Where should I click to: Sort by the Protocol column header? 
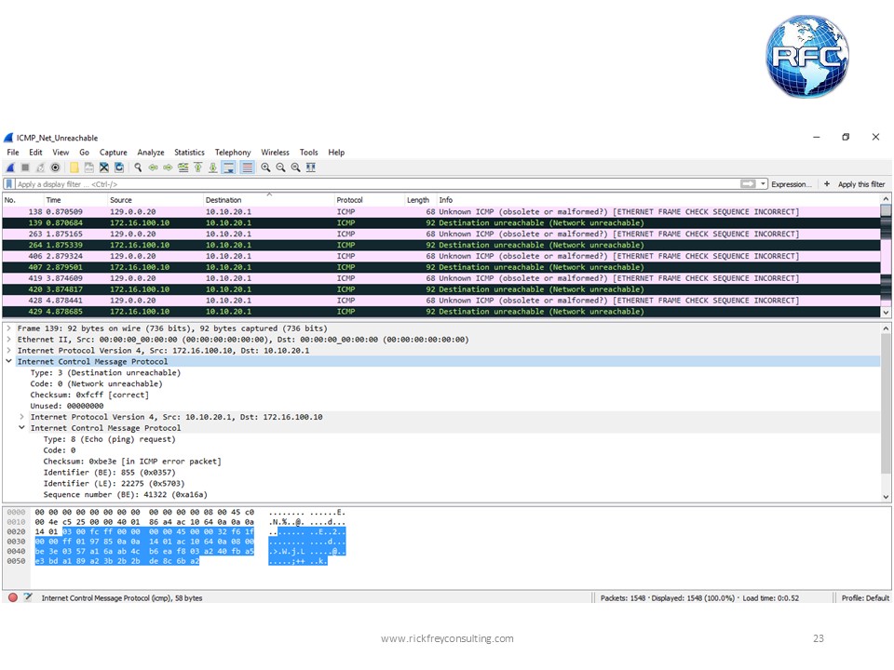coord(370,200)
